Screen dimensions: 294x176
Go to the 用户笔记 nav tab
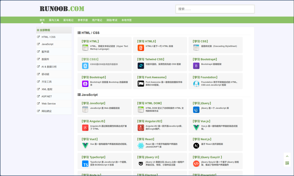click(97, 20)
